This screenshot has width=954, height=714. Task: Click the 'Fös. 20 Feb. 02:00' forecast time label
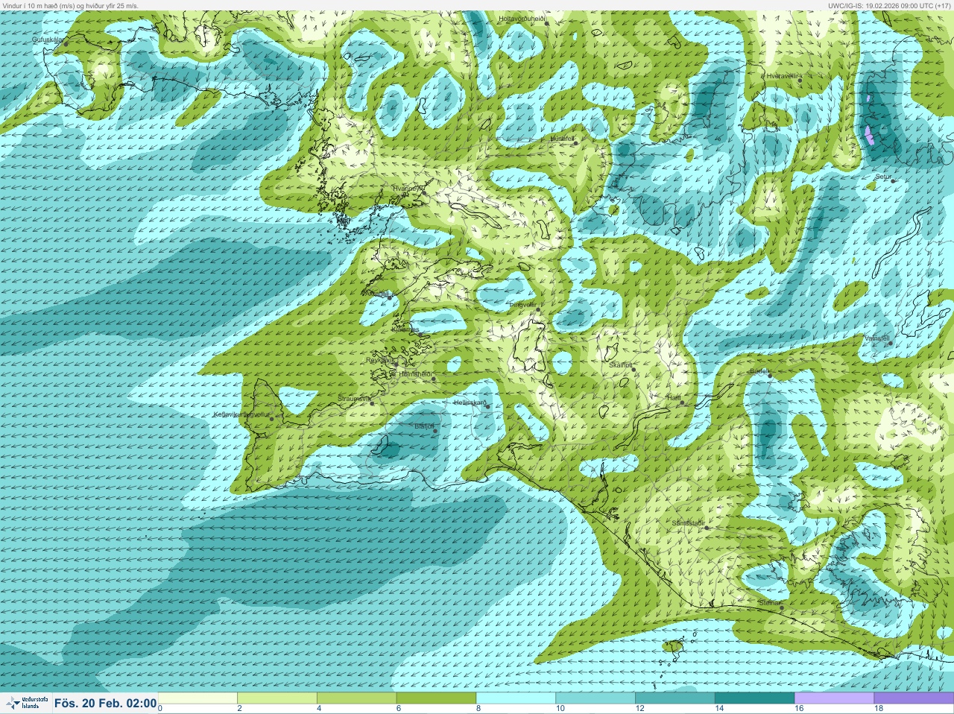tap(105, 703)
